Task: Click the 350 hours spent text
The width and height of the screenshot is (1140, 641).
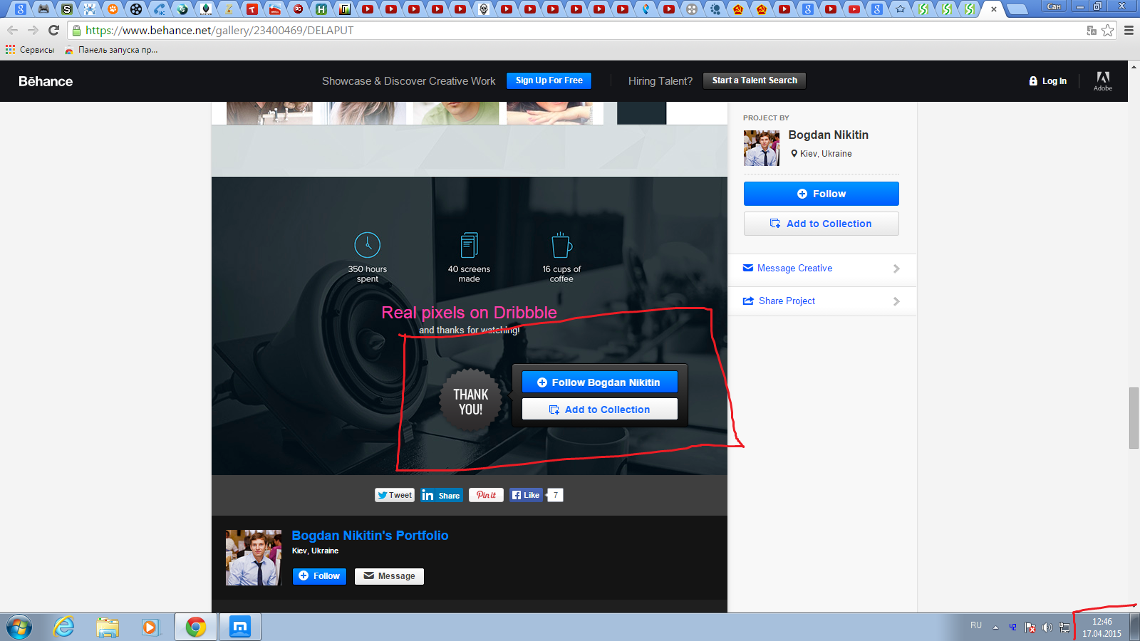Action: pos(368,274)
